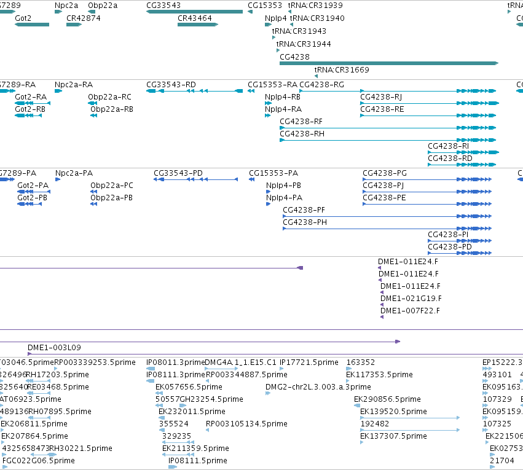Open the RP003105134.5prime EST label
Screen dimensions: 523x470
coord(247,424)
